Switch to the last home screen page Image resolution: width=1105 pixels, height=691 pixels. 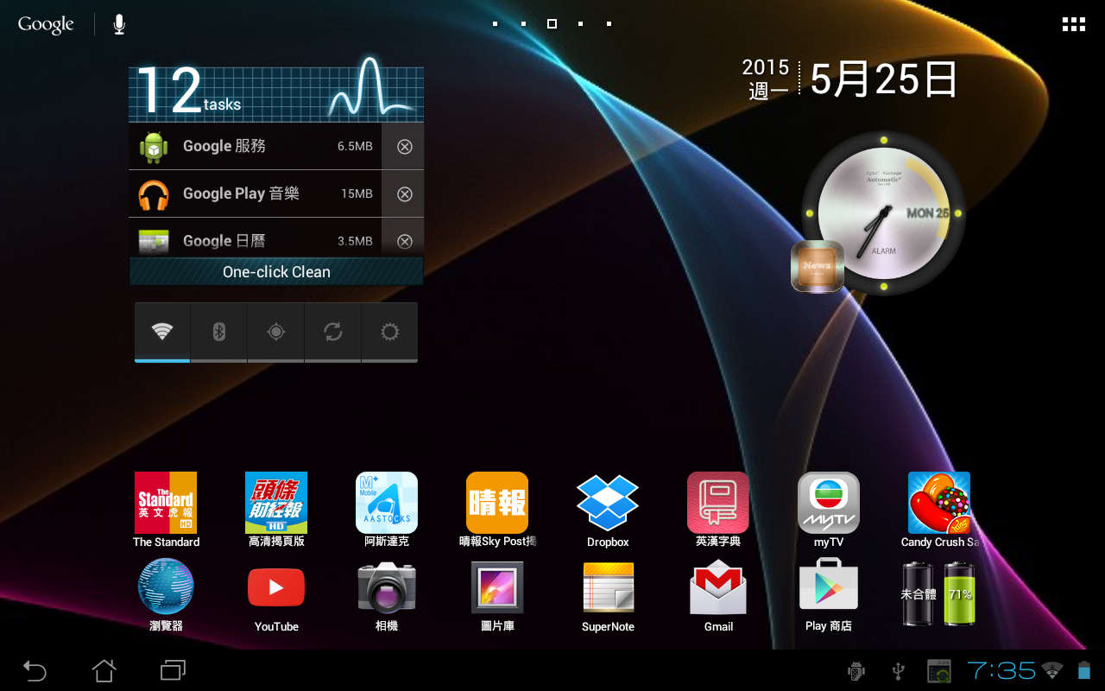609,24
